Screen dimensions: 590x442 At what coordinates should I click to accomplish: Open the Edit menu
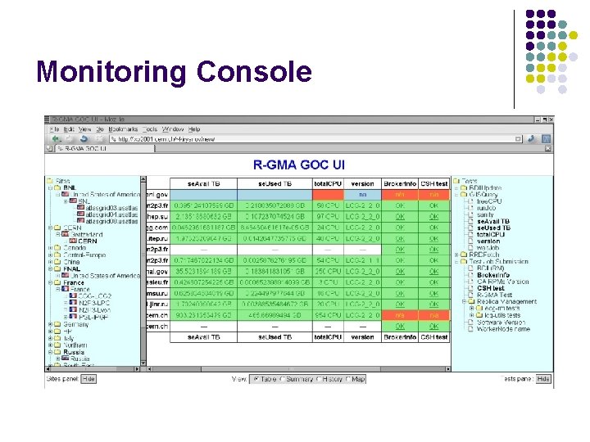69,129
